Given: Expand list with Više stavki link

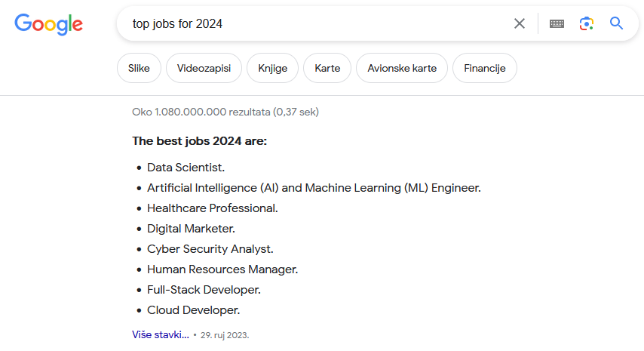Looking at the screenshot, I should point(161,334).
